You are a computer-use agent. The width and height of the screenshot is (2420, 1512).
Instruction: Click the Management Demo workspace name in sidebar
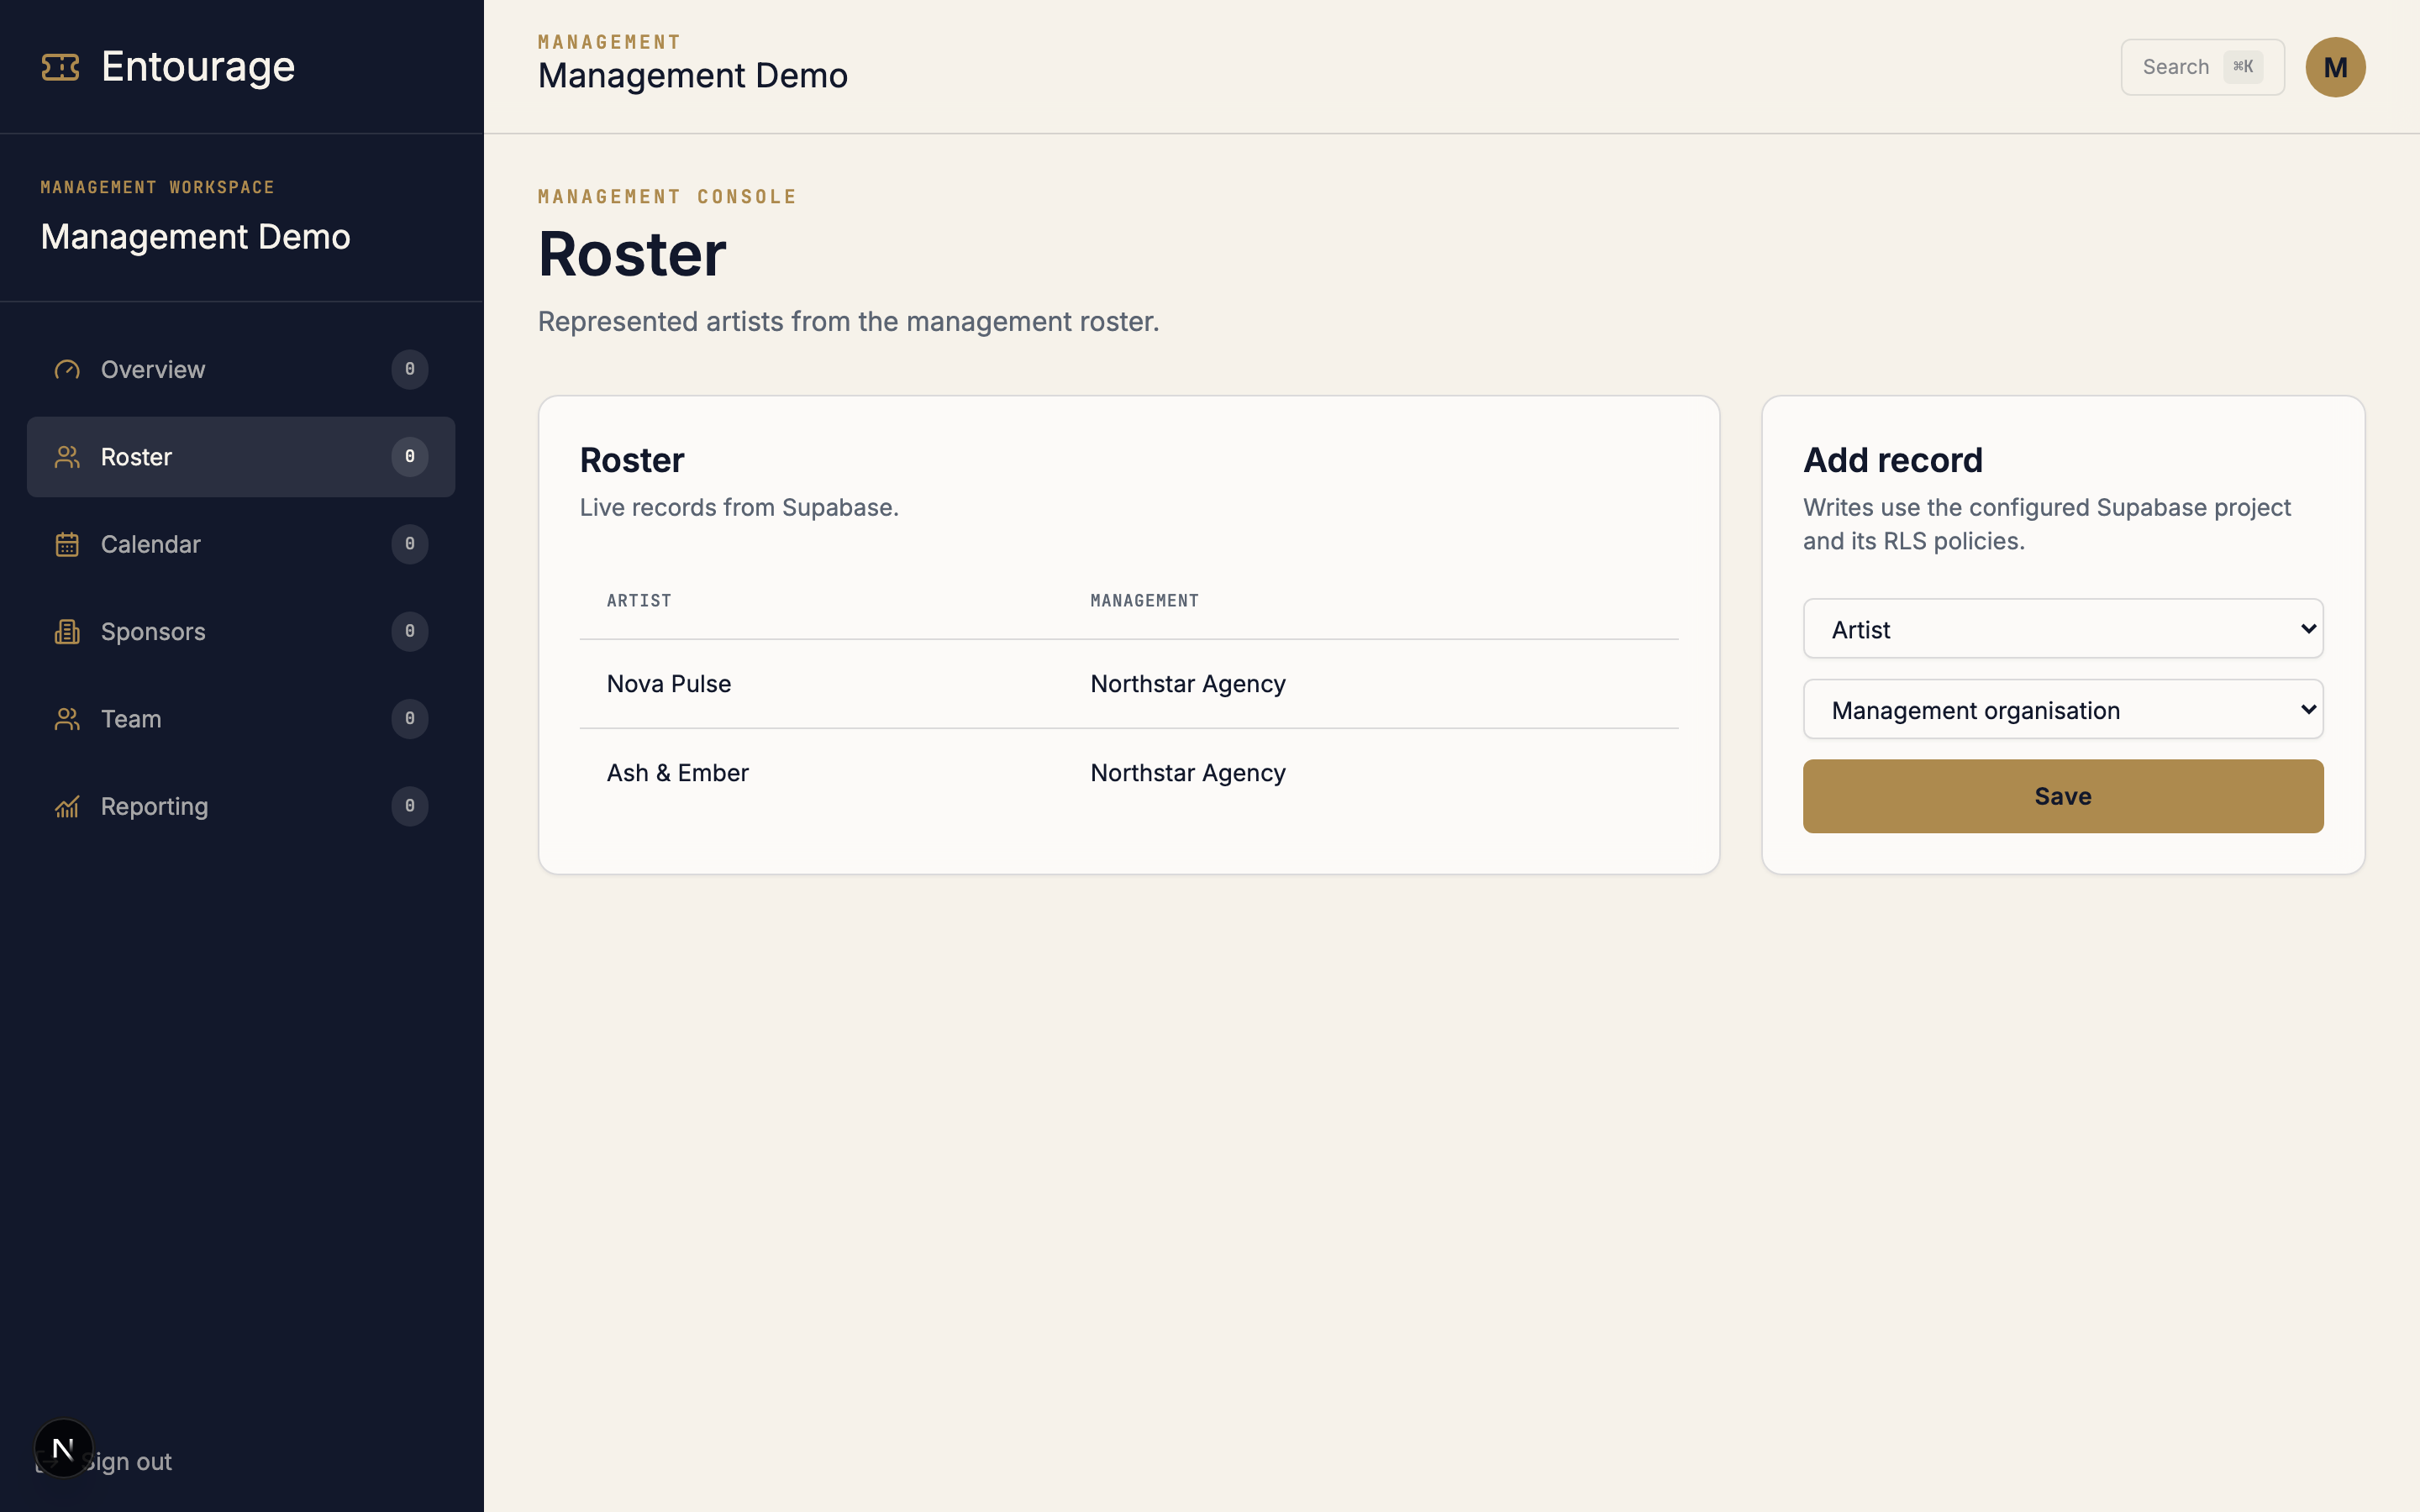[195, 237]
